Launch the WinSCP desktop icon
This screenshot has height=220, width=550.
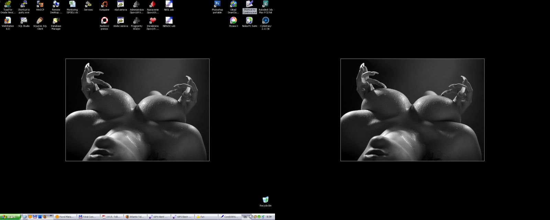(40, 5)
